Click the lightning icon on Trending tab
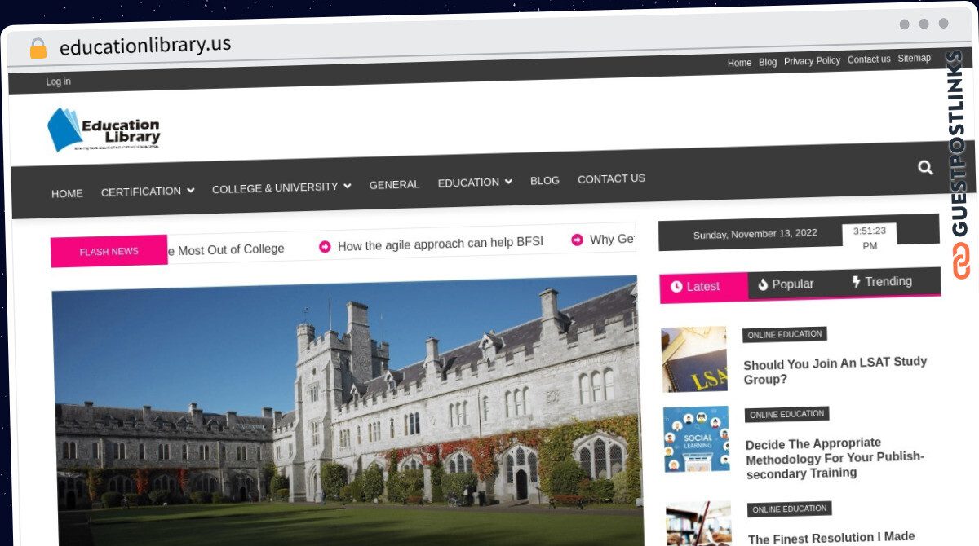The width and height of the screenshot is (979, 546). coord(856,282)
